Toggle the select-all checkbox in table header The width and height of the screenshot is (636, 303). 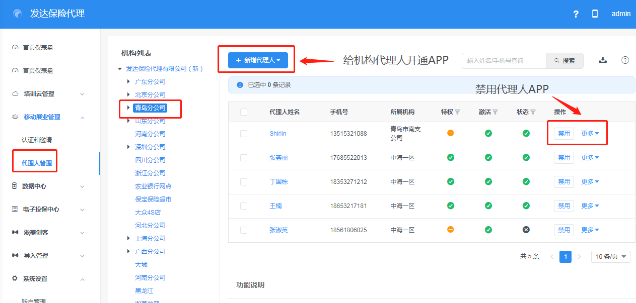click(244, 112)
